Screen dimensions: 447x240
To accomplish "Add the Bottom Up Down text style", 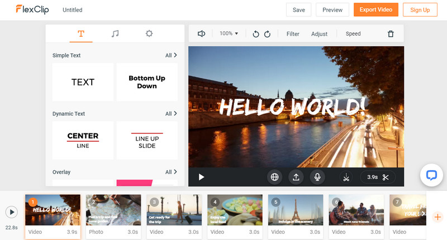I will [147, 82].
